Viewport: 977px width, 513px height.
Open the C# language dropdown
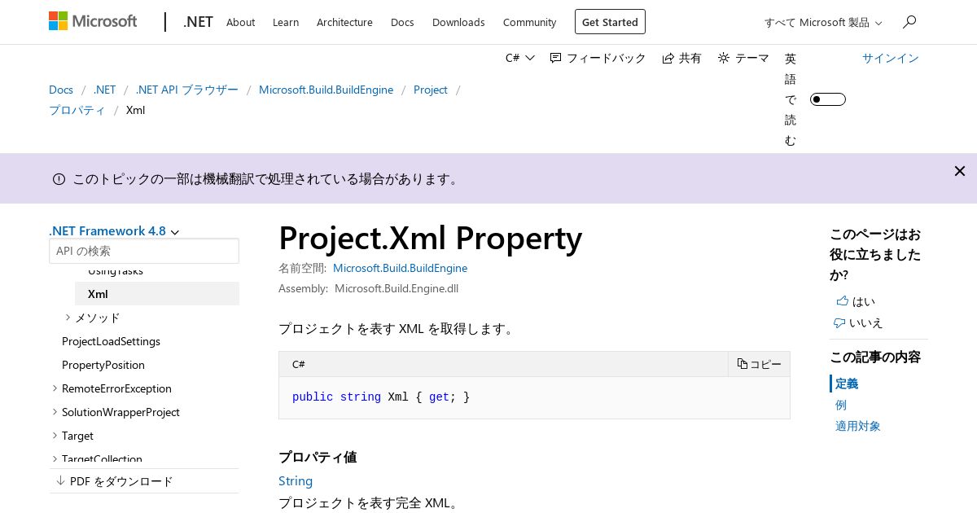point(520,58)
